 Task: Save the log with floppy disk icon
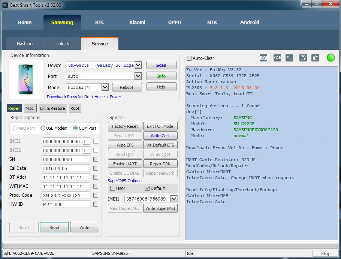303,58
